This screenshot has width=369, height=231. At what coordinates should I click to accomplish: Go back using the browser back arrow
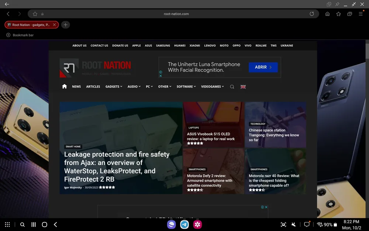click(x=8, y=14)
